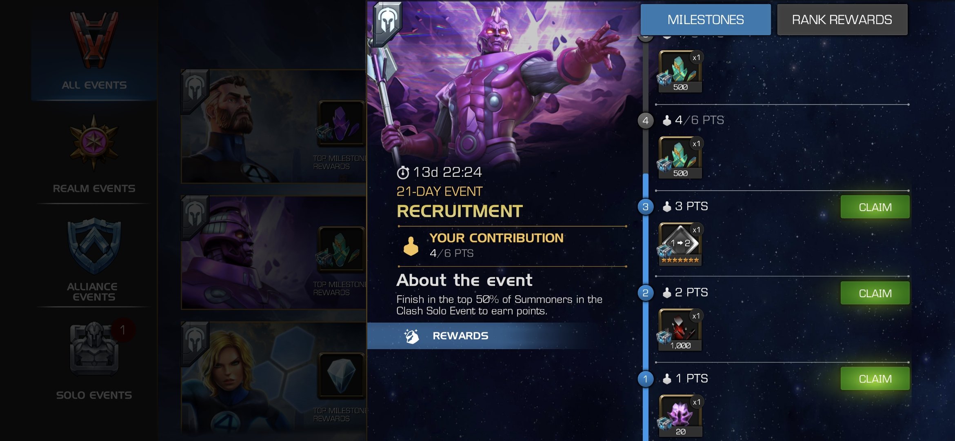
Task: Select the blonde heroine event card
Action: coord(273,378)
